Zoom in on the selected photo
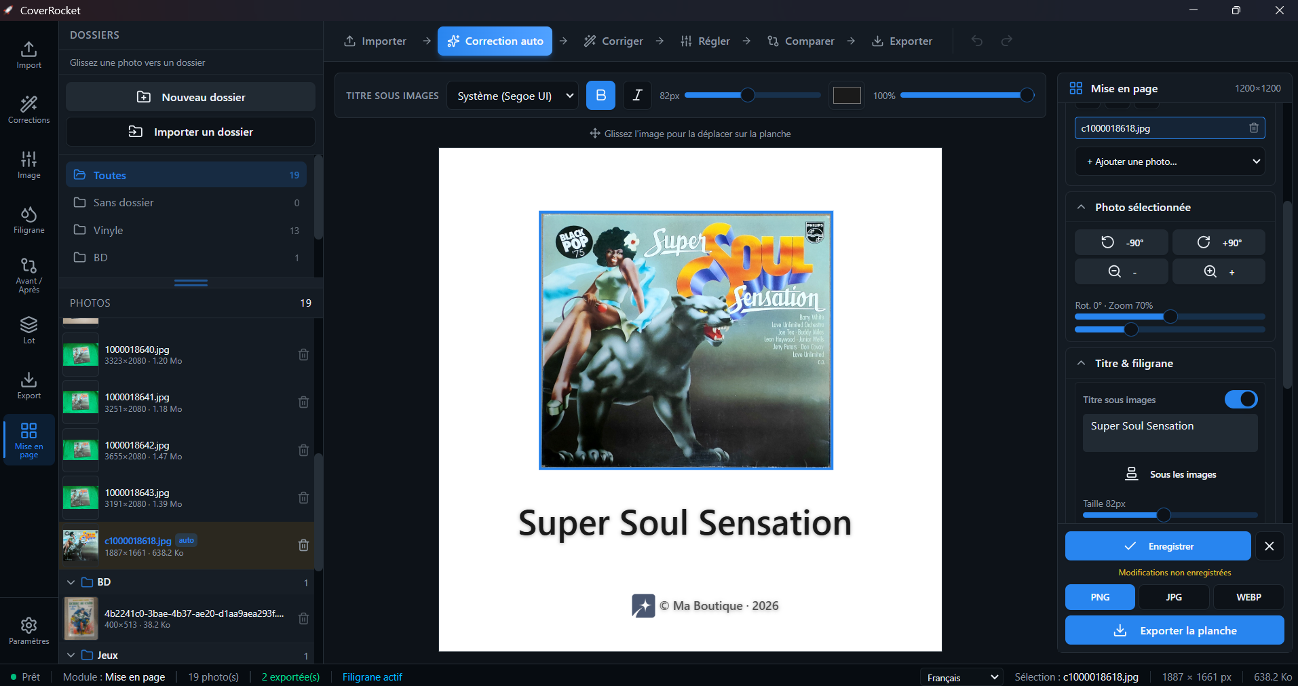The image size is (1298, 686). [1219, 271]
